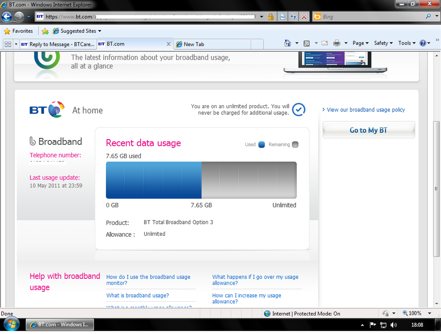Open the Safety dropdown menu
This screenshot has height=334, width=441.
(383, 43)
